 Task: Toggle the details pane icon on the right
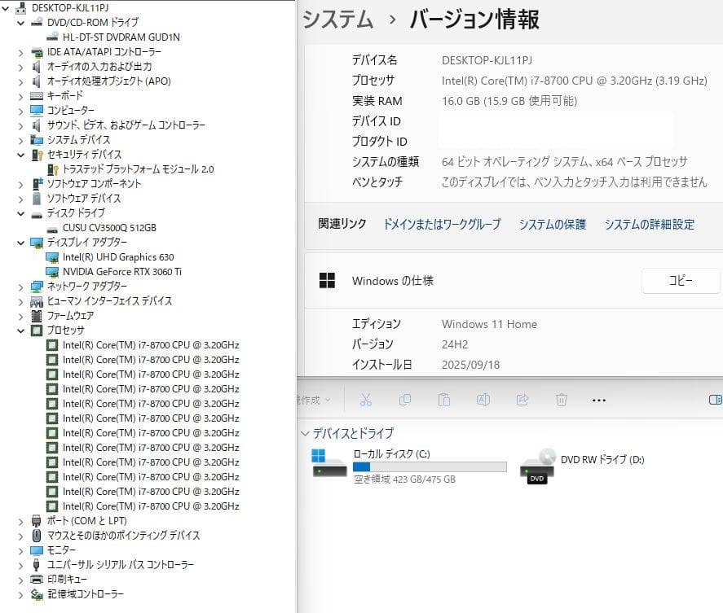coord(716,400)
